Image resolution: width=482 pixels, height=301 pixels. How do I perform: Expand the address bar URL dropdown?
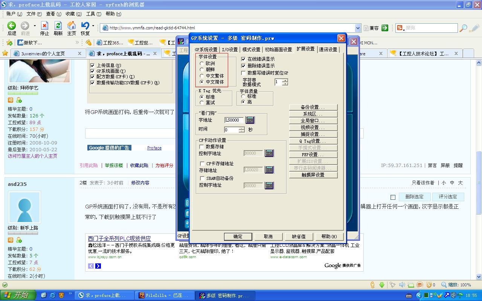pyautogui.click(x=358, y=28)
